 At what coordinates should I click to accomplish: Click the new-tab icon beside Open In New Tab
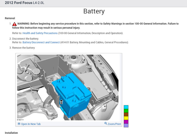(x=19, y=124)
